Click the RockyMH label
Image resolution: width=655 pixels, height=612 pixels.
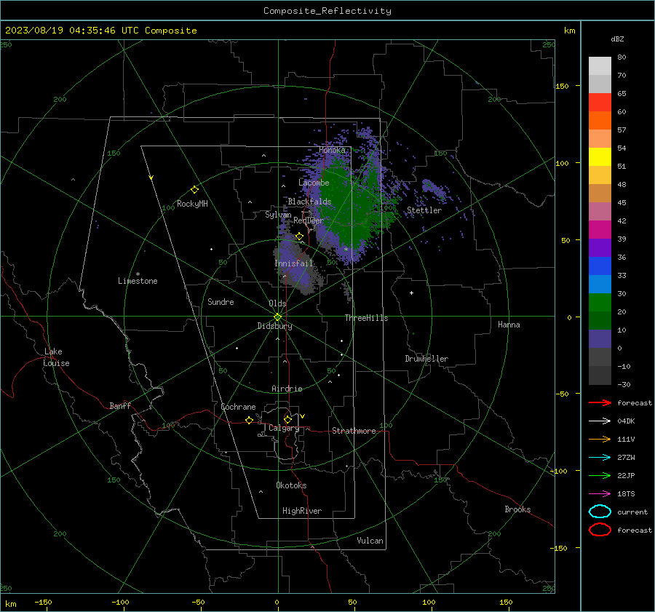click(192, 204)
